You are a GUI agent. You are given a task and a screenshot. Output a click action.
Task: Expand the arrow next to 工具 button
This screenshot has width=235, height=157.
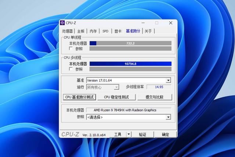click(129, 135)
